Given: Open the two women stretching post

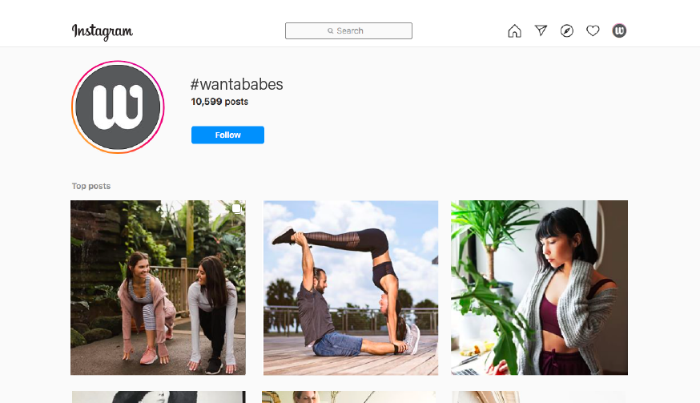Looking at the screenshot, I should click(x=158, y=288).
